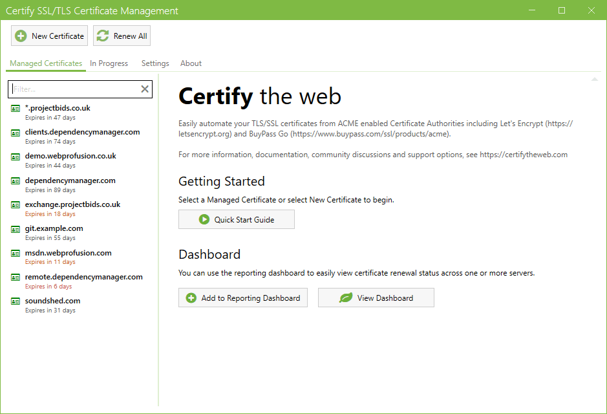
Task: Switch to the In Progress tab
Action: coord(109,63)
